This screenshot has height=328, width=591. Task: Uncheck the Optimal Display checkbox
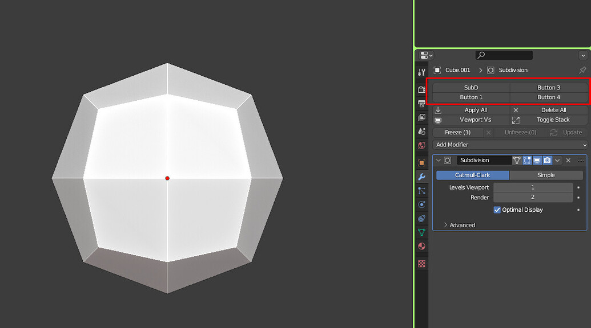tap(497, 210)
